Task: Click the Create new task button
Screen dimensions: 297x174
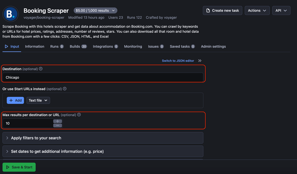Action: pyautogui.click(x=222, y=10)
